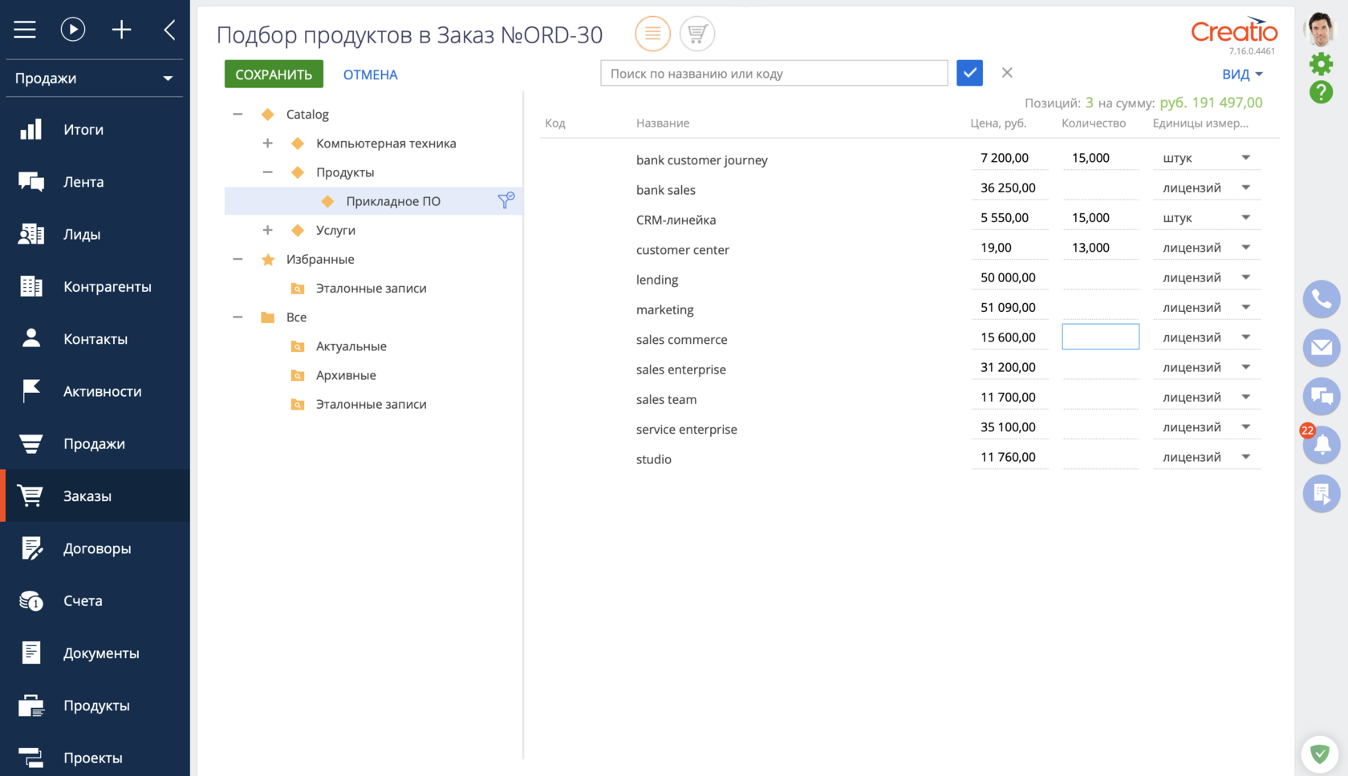1348x776 pixels.
Task: Click the ОТМЕНА cancel button
Action: 370,75
